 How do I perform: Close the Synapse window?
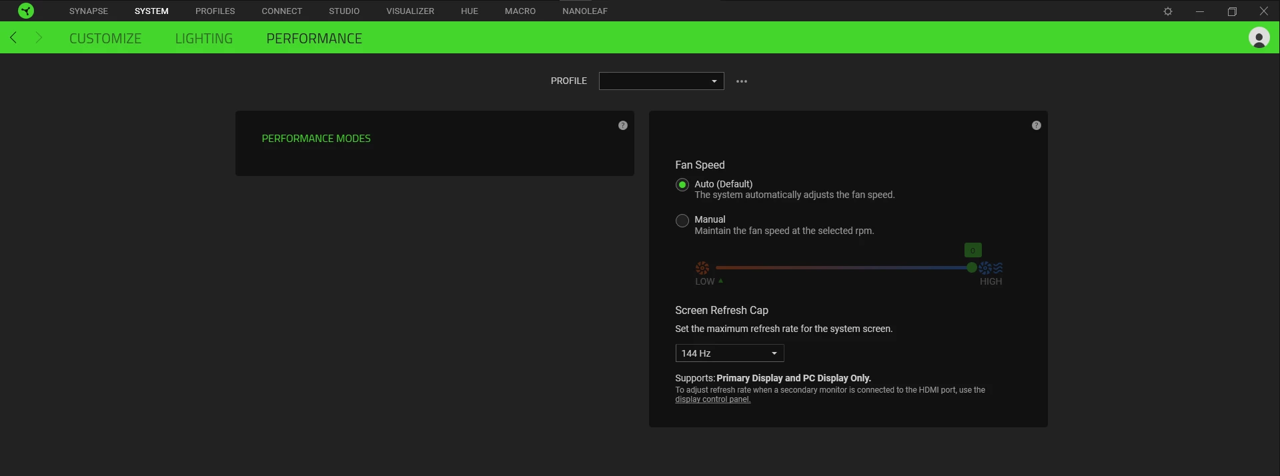[1263, 11]
